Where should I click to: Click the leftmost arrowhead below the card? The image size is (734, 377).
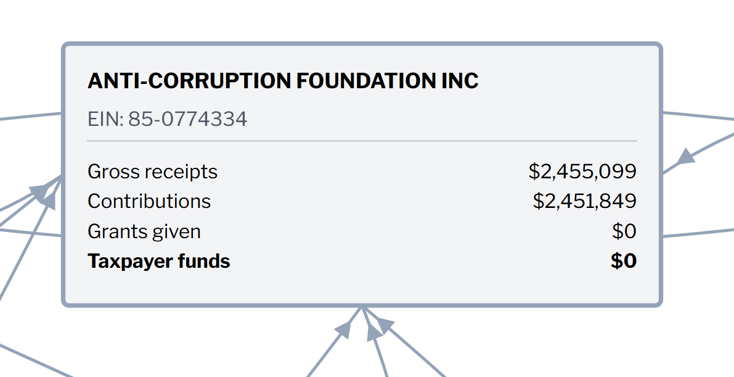pos(345,329)
